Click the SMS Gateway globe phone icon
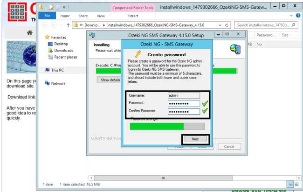This screenshot has width=303, height=192. tap(235, 49)
